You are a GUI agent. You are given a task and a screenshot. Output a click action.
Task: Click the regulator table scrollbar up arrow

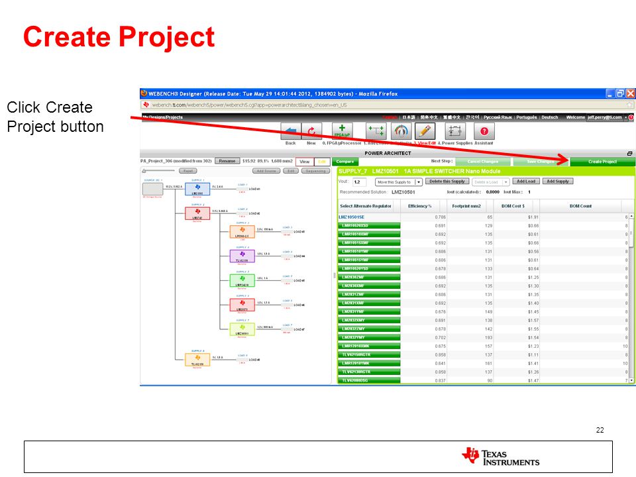[631, 217]
